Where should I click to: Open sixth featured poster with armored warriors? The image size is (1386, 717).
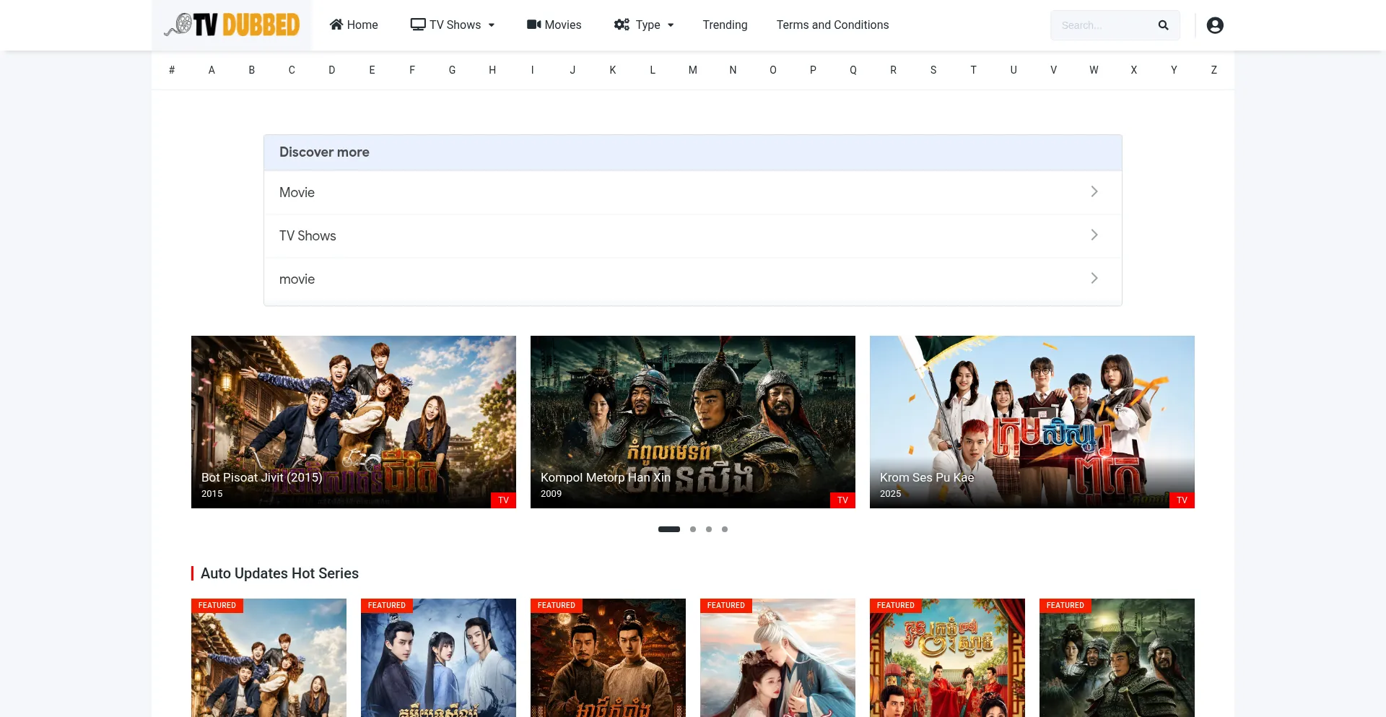coord(1117,658)
